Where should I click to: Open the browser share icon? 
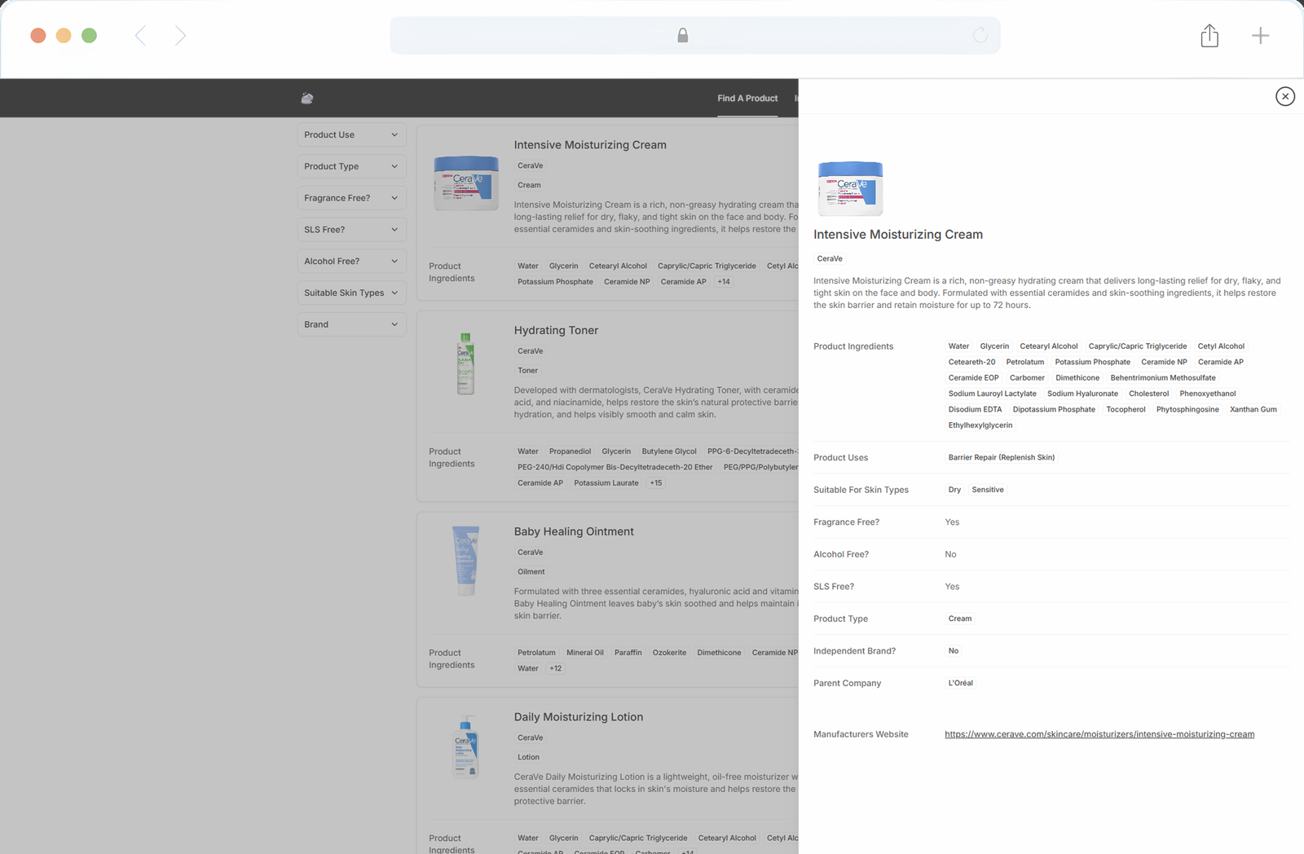tap(1209, 35)
